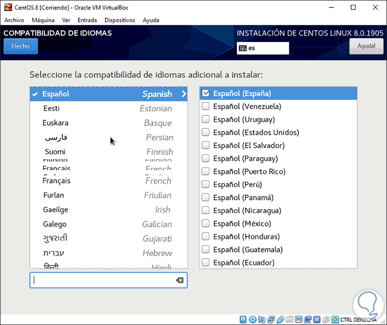Check the Español (Perú) checkbox

click(205, 185)
